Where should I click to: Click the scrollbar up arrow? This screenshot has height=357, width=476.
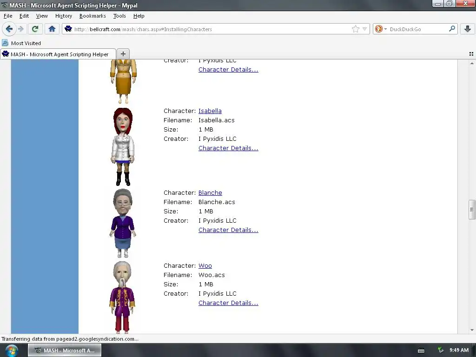coord(472,63)
